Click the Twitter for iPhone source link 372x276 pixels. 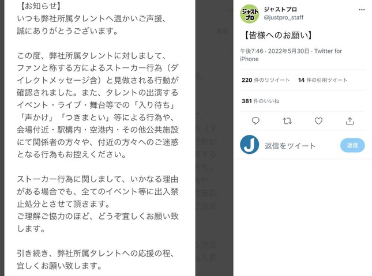pyautogui.click(x=291, y=55)
